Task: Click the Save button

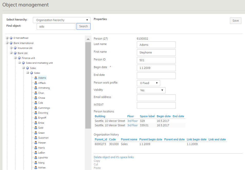Action: [235, 21]
